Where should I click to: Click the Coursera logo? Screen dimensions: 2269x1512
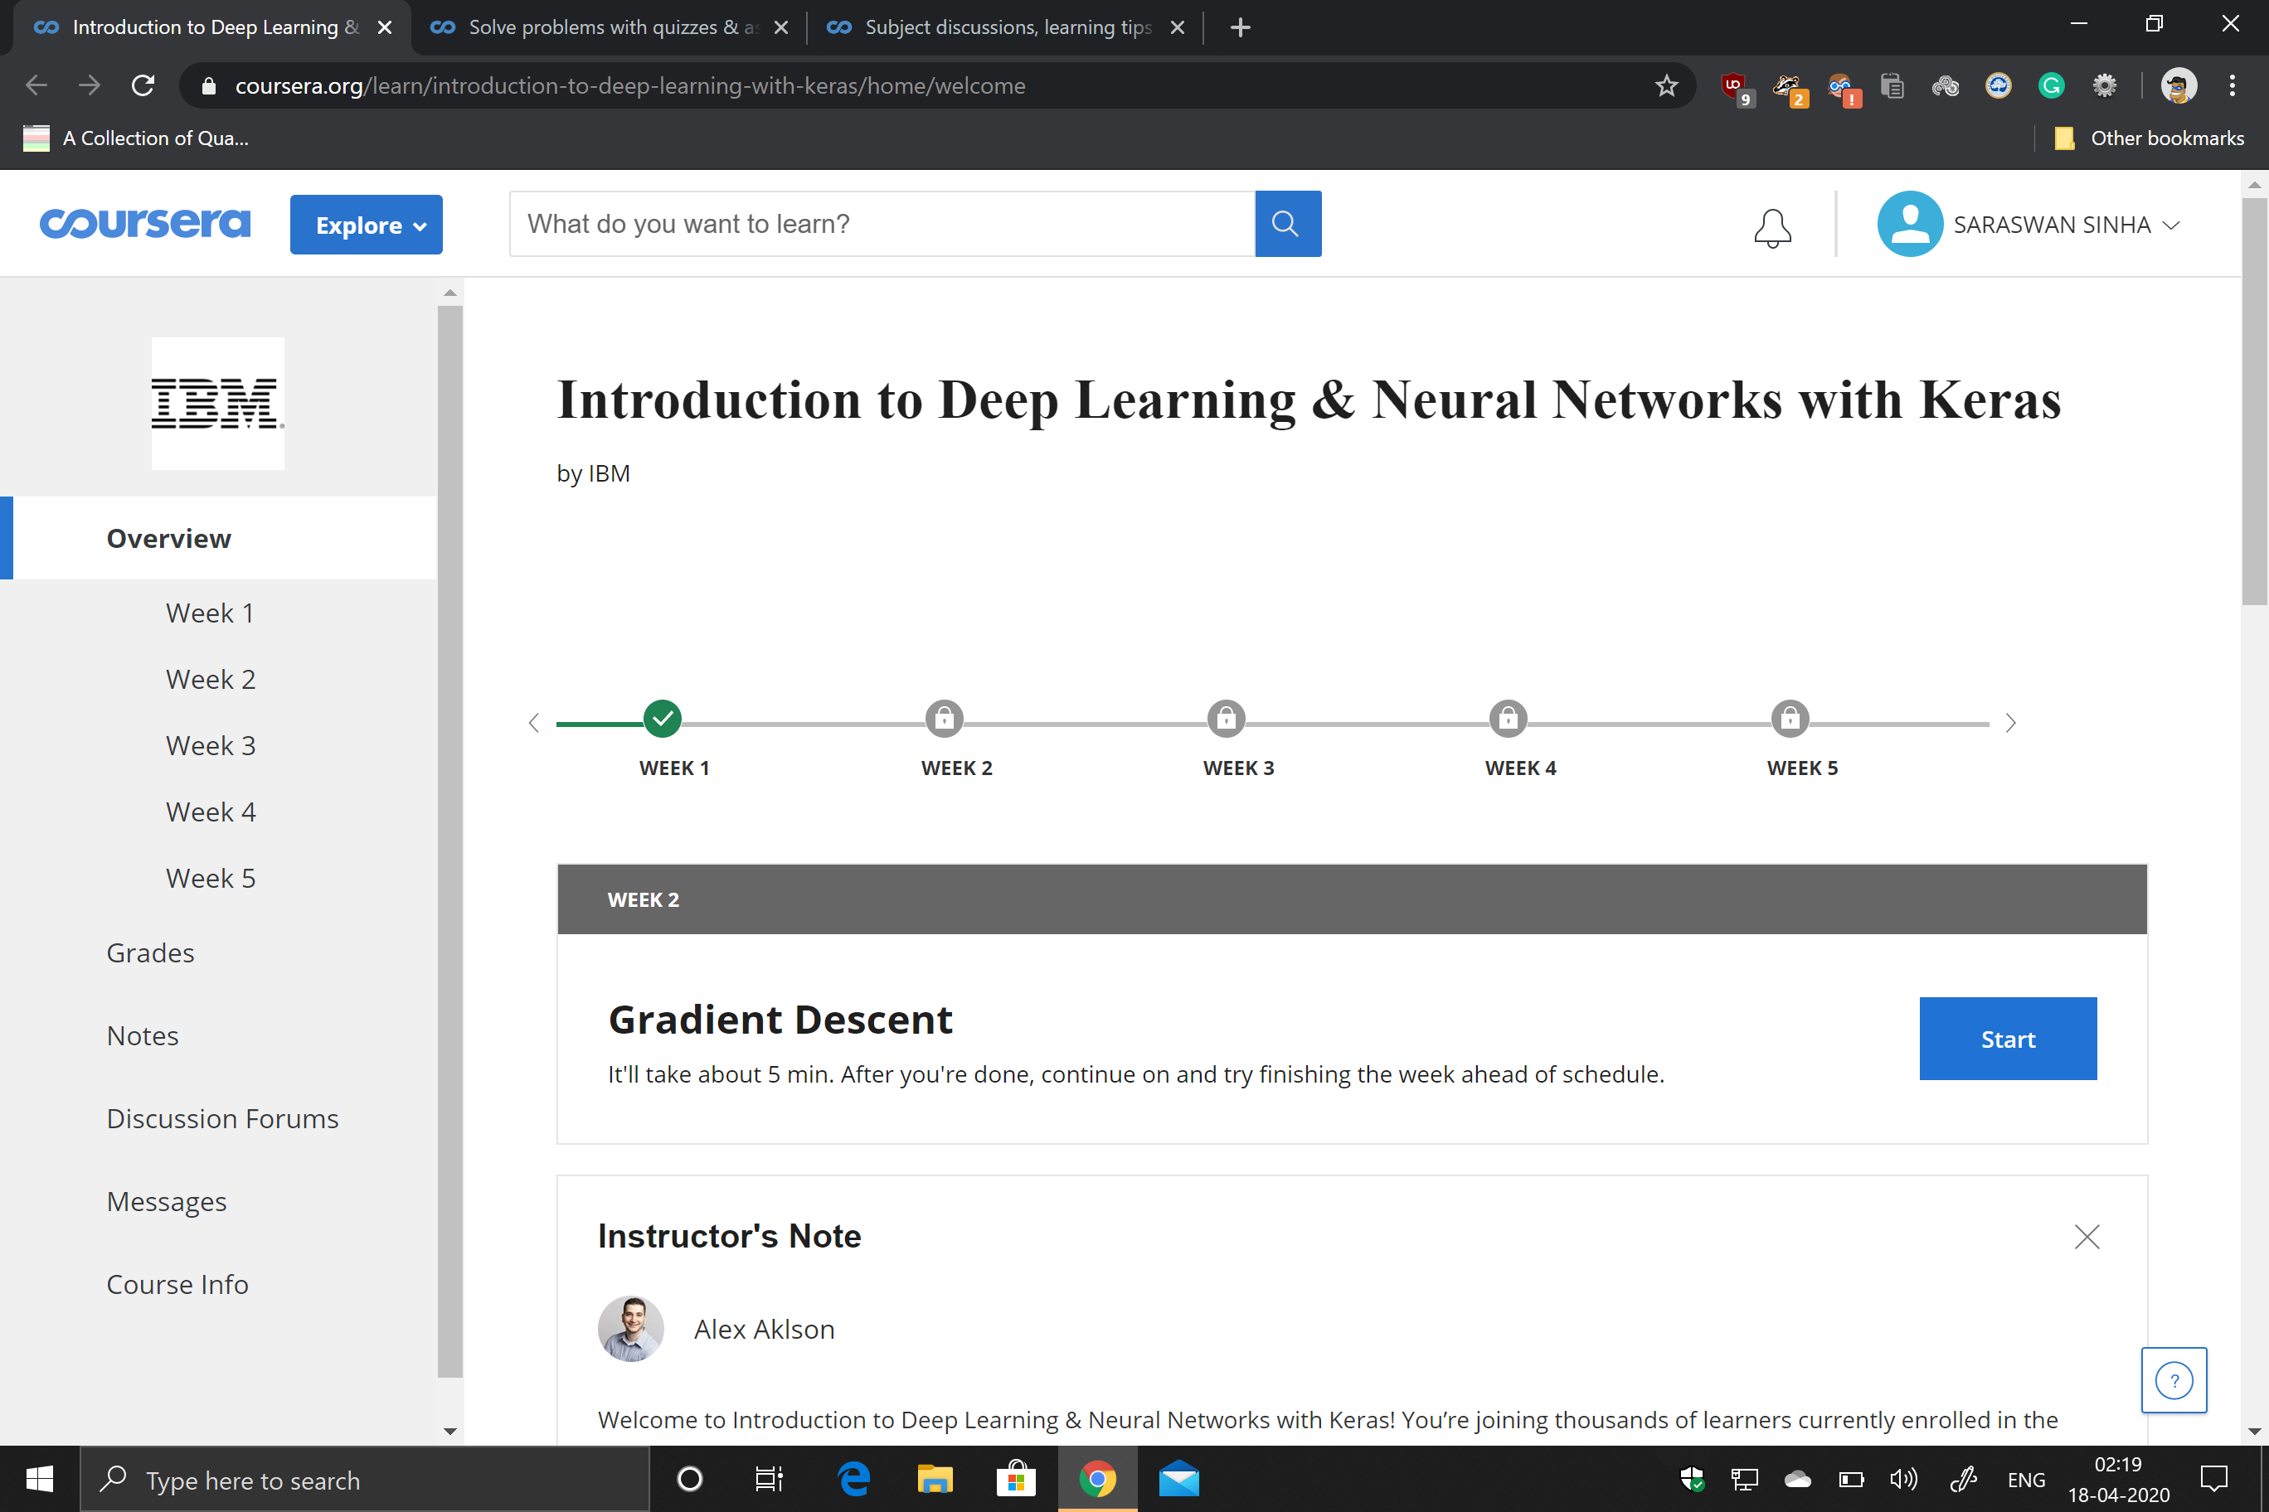tap(144, 224)
